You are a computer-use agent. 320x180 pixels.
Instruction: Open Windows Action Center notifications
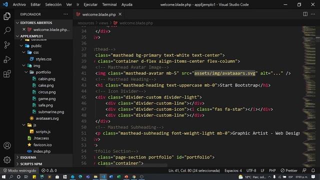click(313, 176)
